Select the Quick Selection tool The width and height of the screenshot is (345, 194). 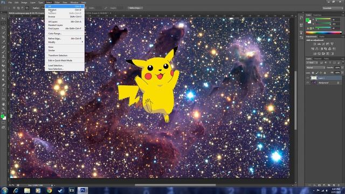tap(3, 33)
